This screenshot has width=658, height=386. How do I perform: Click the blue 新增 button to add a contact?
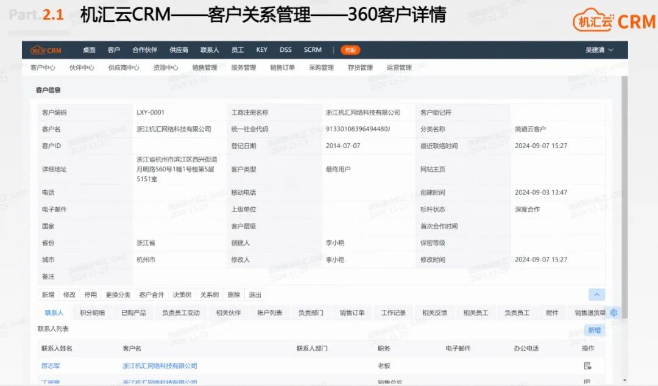[x=595, y=329]
